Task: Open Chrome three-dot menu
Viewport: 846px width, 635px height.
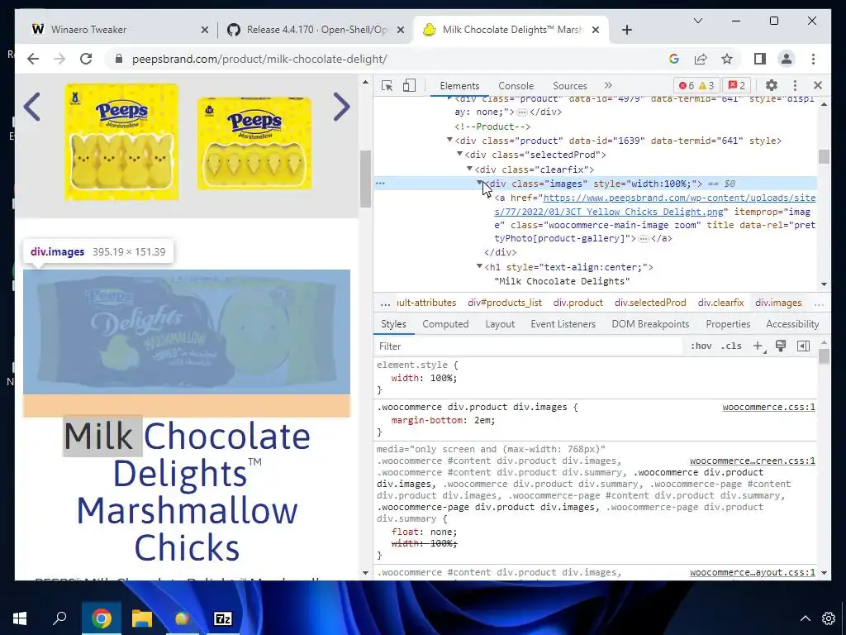Action: 813,59
